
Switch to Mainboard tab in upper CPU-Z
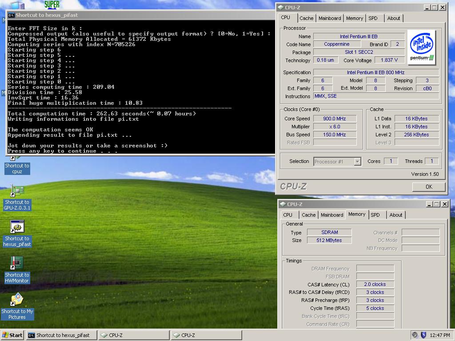tap(330, 18)
